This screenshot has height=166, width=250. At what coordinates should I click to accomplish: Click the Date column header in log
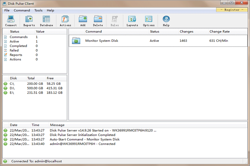click(19, 125)
